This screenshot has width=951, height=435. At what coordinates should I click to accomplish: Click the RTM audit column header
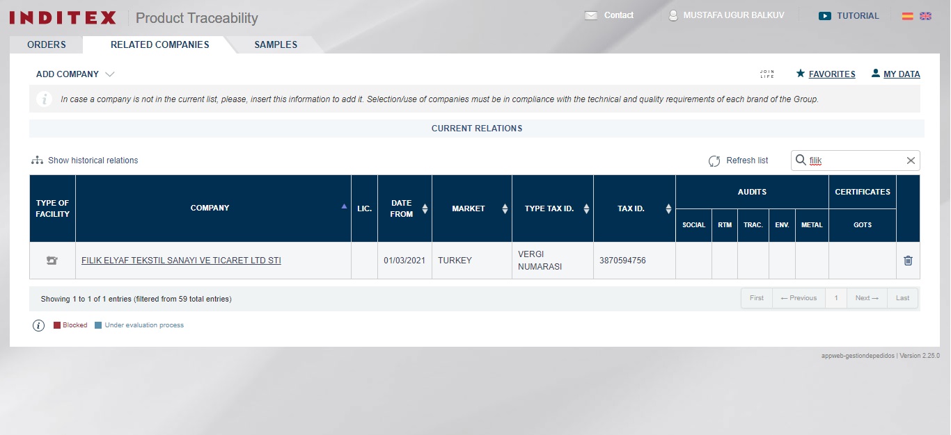click(725, 225)
